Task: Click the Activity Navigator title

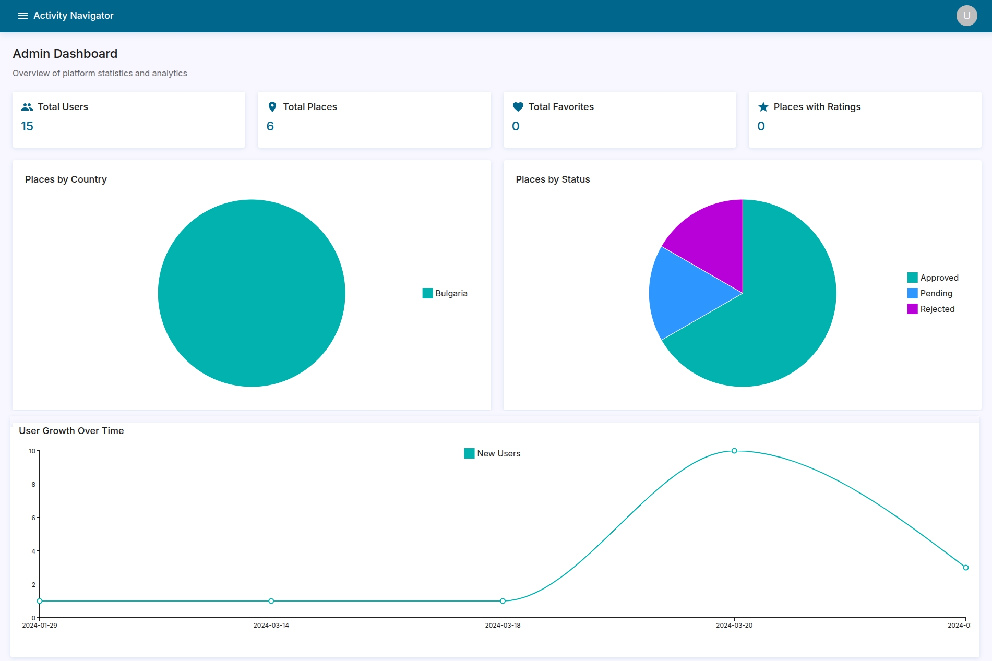Action: coord(74,16)
